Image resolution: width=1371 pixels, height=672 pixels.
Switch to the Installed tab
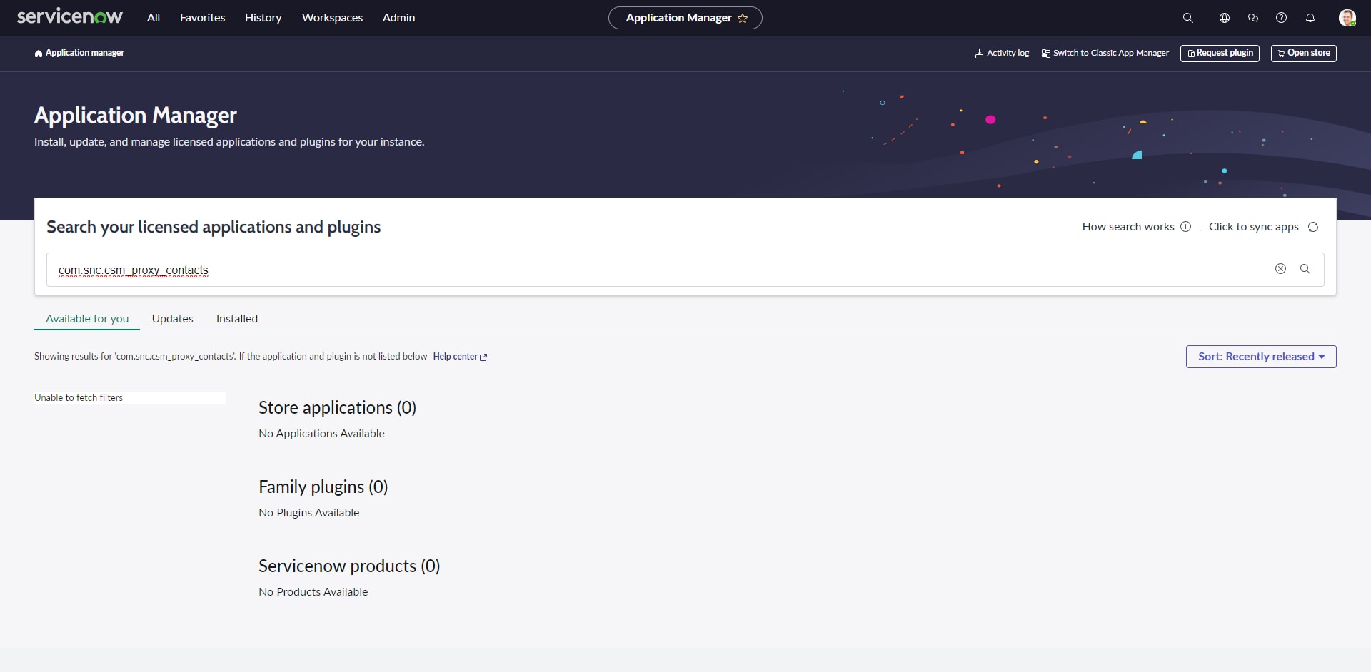[237, 319]
